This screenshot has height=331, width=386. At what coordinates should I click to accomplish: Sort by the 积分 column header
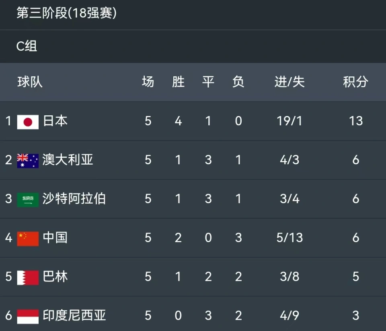pos(356,82)
